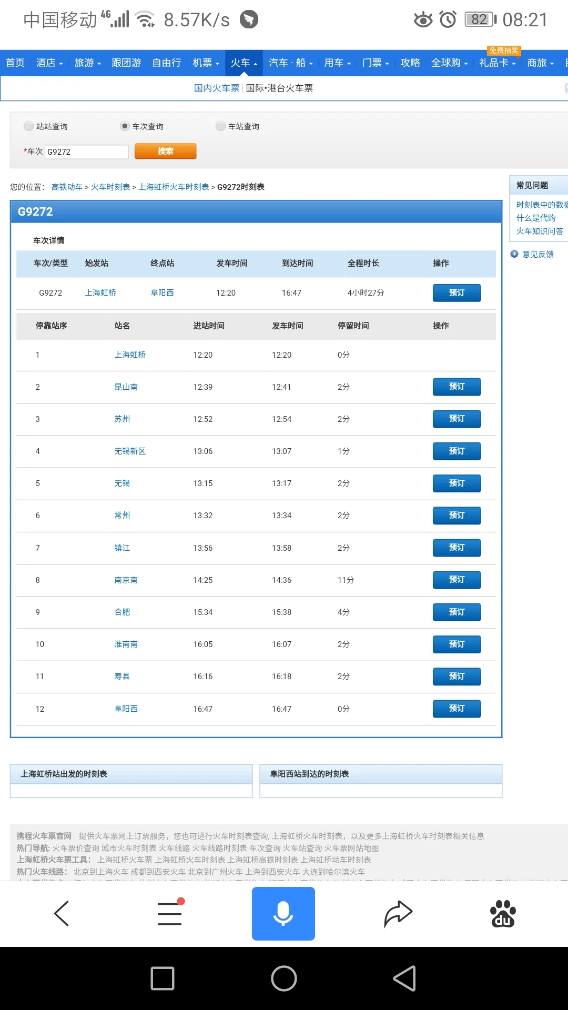The image size is (568, 1010).
Task: Click 11分 stop duration at 南京南
Action: tap(346, 580)
